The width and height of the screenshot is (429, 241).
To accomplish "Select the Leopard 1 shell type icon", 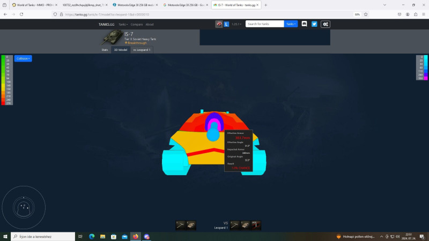I will [256, 225].
